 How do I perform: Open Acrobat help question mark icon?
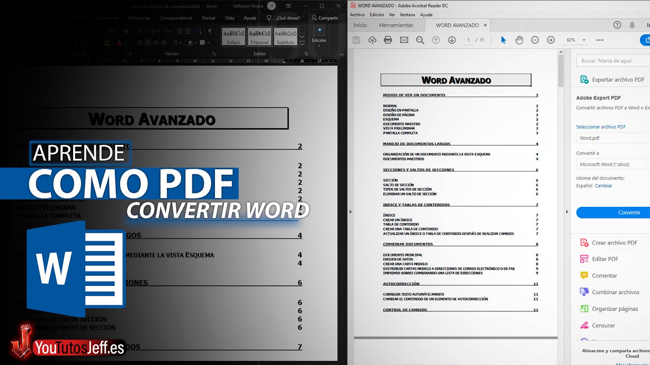(x=617, y=25)
